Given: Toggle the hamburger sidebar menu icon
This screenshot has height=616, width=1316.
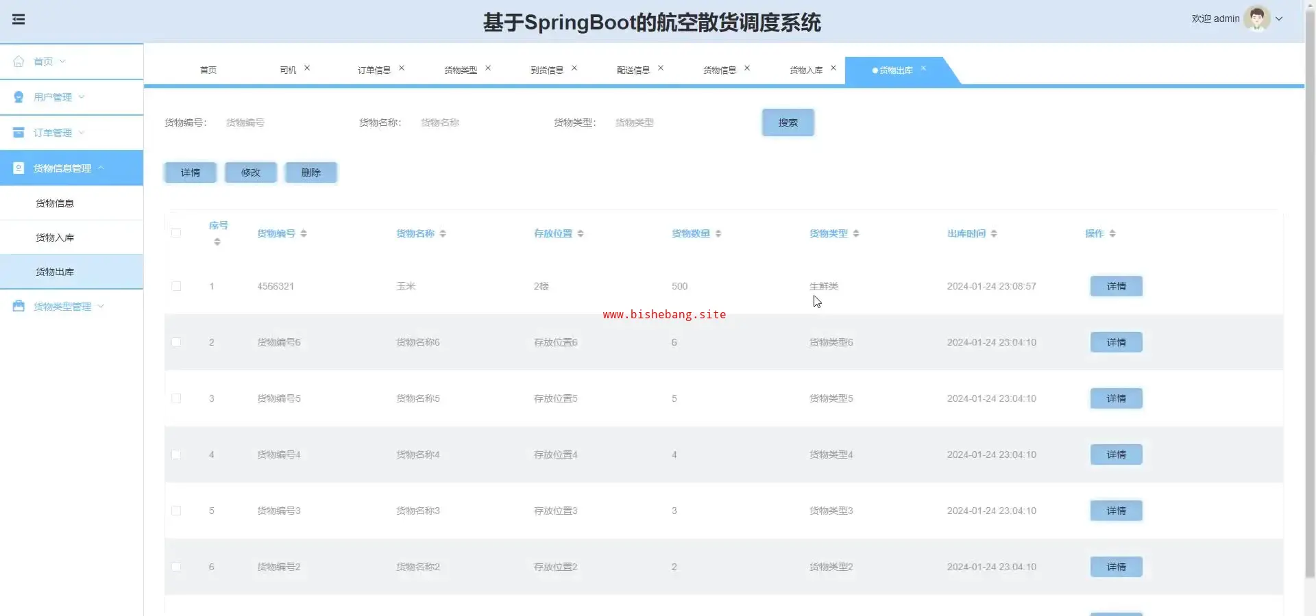Looking at the screenshot, I should coord(19,19).
